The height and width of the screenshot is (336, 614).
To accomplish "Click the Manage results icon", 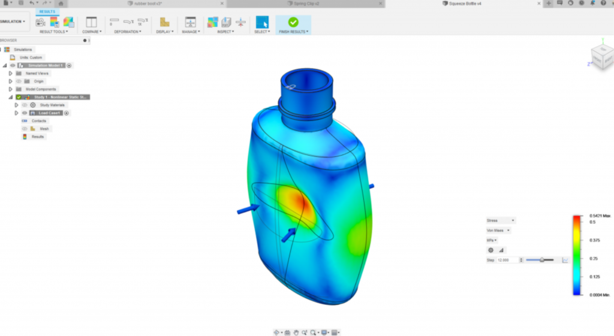I will (190, 22).
